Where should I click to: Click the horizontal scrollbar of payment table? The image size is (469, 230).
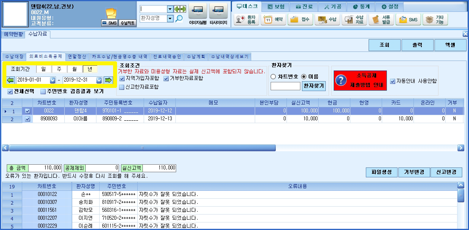coord(233,148)
